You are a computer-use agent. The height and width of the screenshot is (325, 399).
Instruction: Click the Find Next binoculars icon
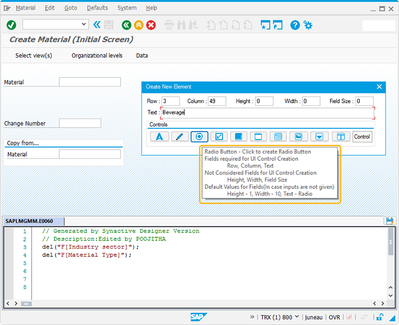pos(193,25)
